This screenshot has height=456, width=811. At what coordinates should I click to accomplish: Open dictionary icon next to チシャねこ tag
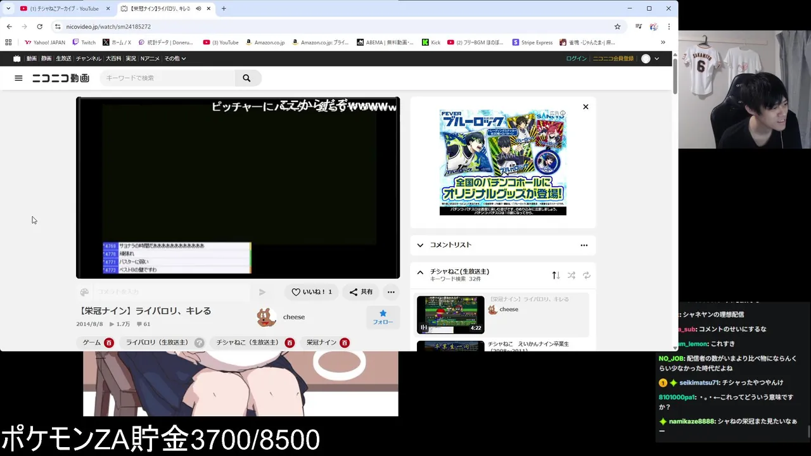(290, 343)
